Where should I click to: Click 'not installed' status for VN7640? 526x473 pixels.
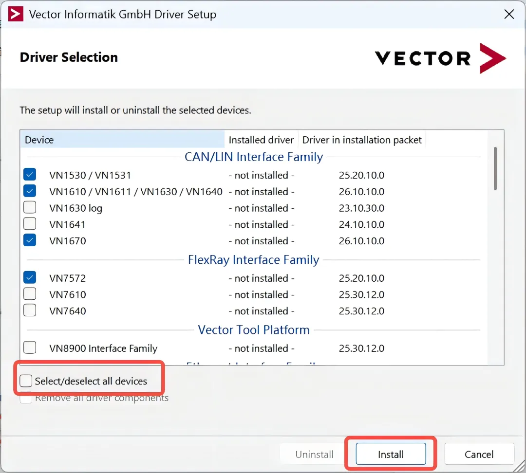pos(262,311)
